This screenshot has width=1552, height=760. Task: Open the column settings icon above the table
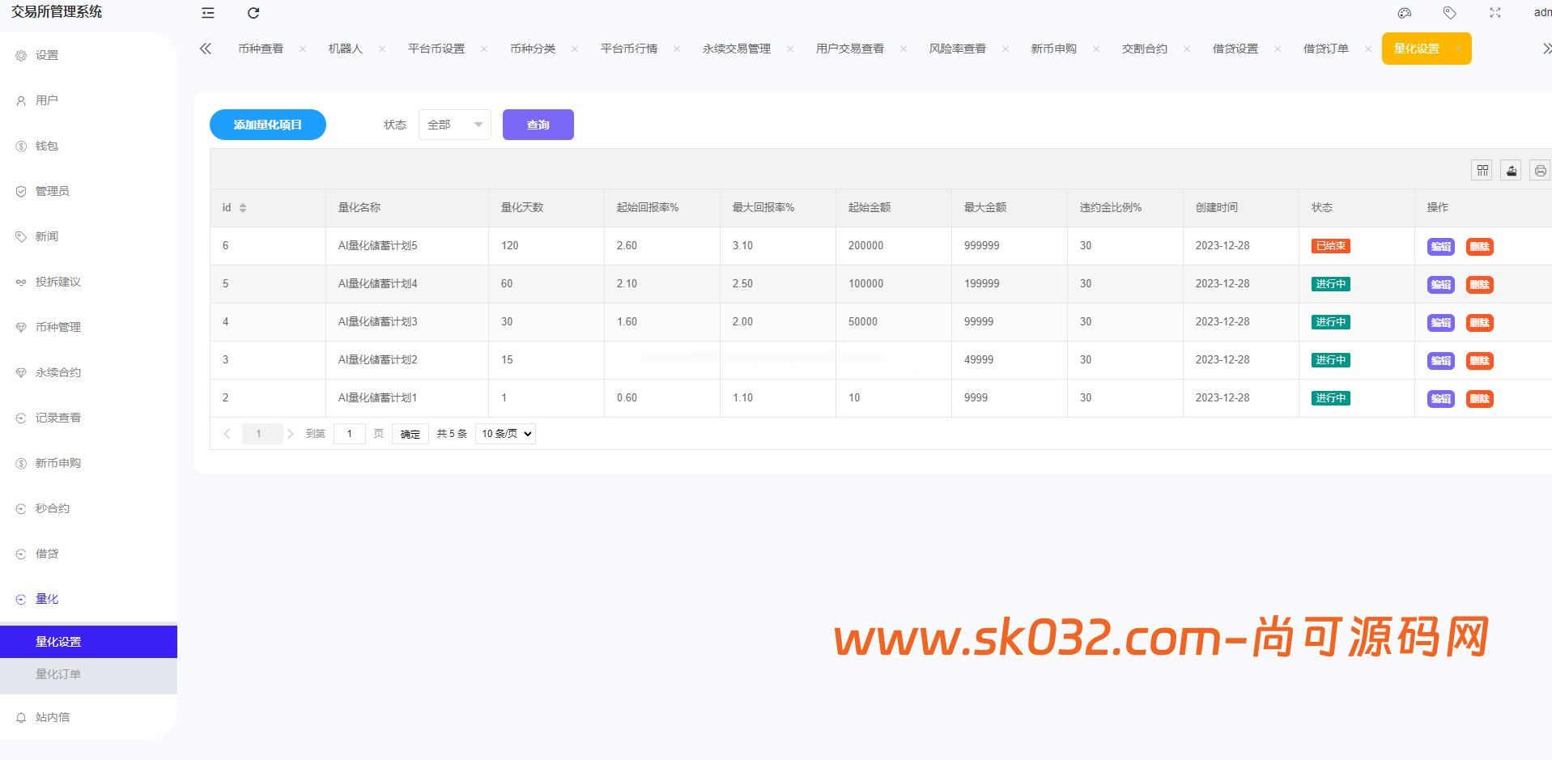pyautogui.click(x=1482, y=170)
